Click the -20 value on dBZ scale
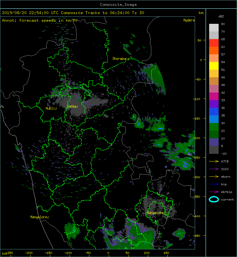Viewport: 237px width, 257px height. click(224, 154)
